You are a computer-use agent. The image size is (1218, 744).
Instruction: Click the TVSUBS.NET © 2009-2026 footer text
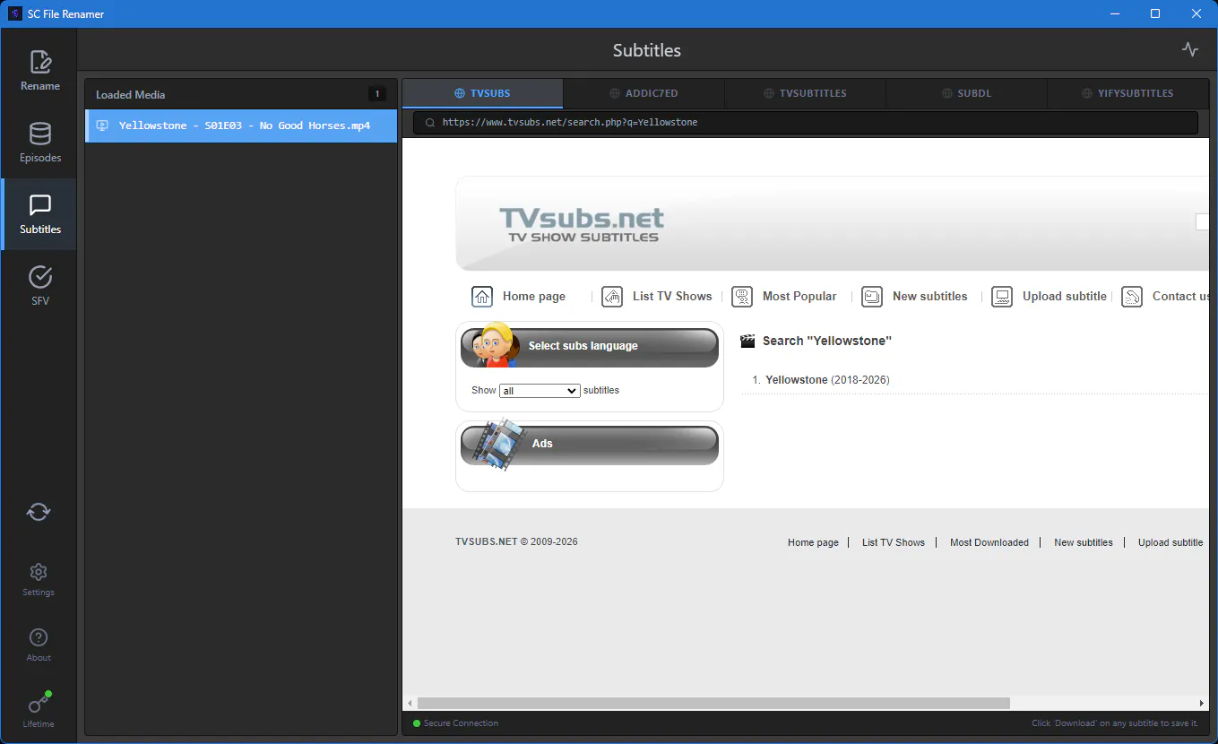(516, 541)
